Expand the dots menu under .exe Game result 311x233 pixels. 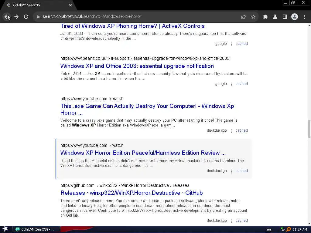[x=231, y=131]
